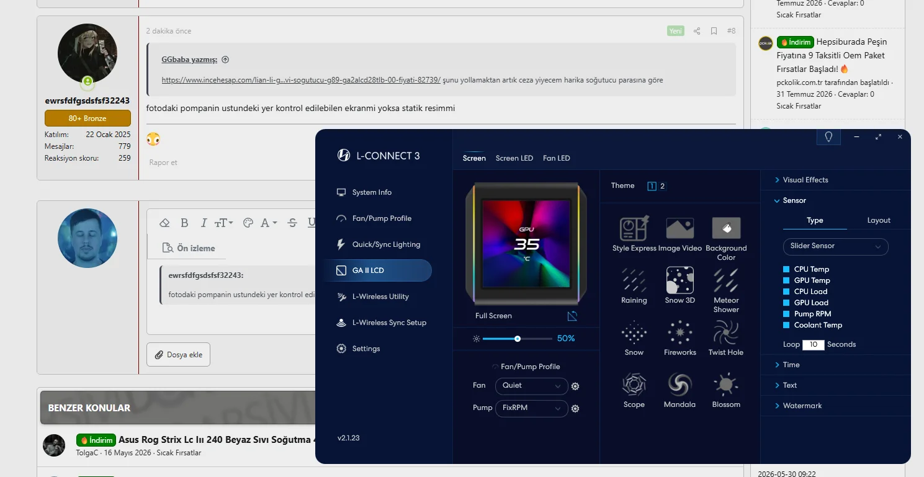
Task: Choose the Image Video effect icon
Action: 680,228
